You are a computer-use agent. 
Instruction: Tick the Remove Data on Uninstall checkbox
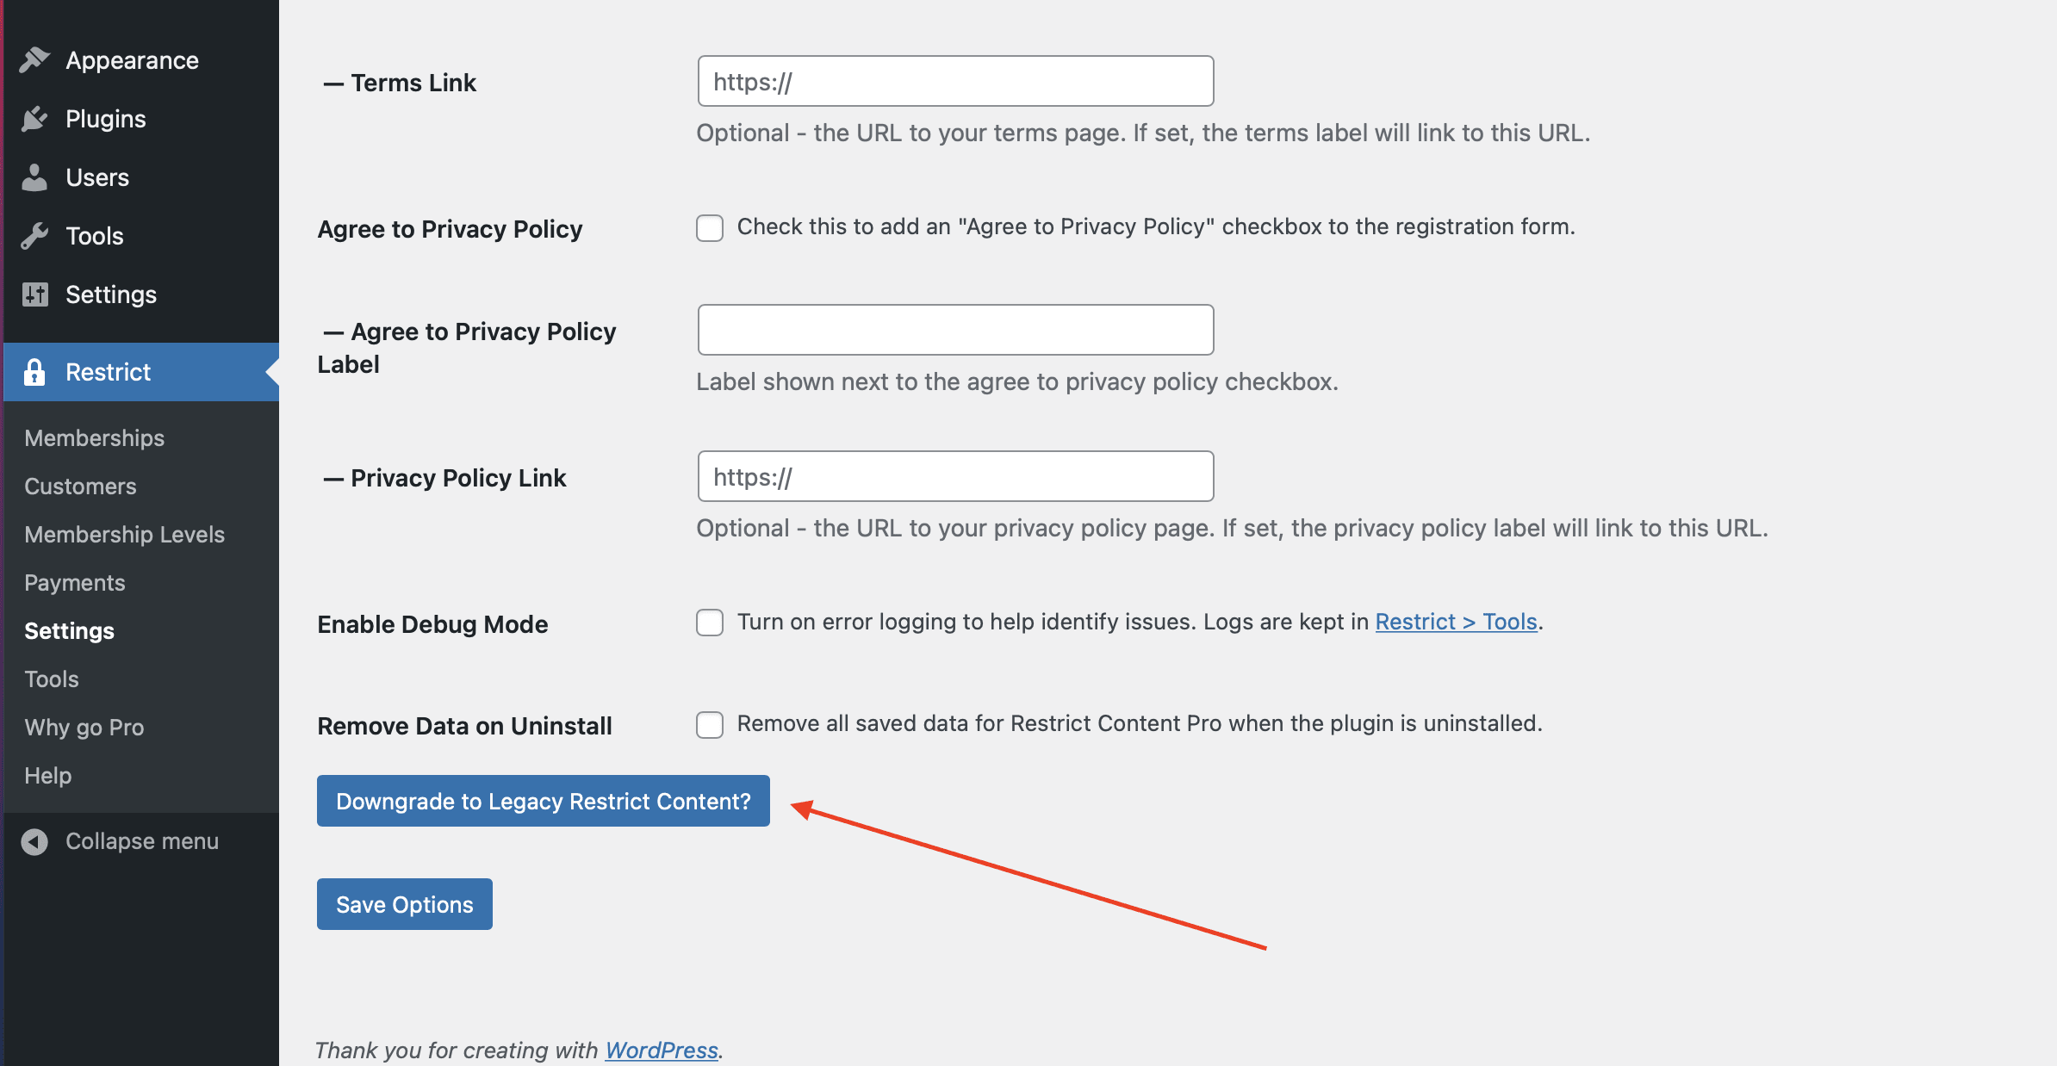point(710,724)
